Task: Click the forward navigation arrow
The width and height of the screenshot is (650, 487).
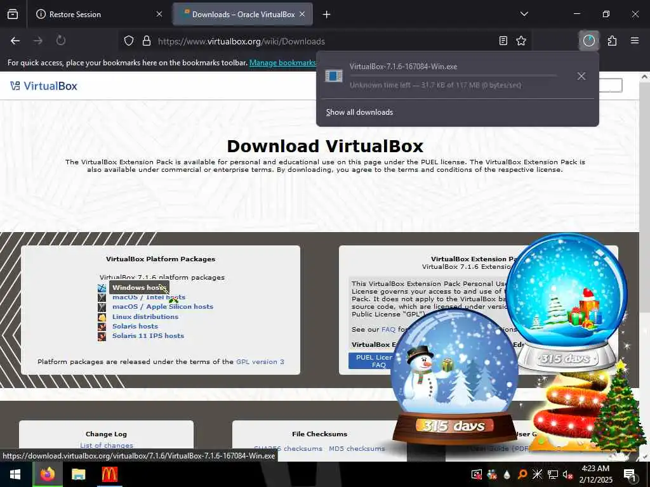Action: (x=38, y=41)
